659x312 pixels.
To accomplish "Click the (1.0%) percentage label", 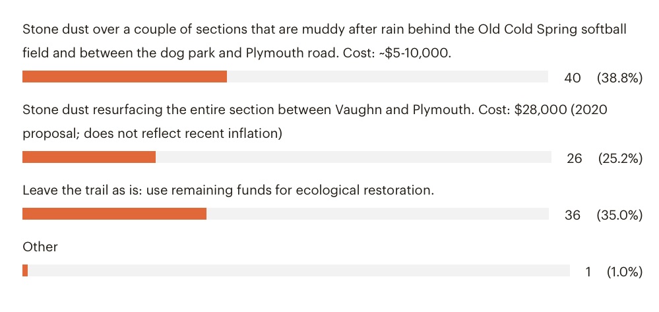I will pos(625,272).
